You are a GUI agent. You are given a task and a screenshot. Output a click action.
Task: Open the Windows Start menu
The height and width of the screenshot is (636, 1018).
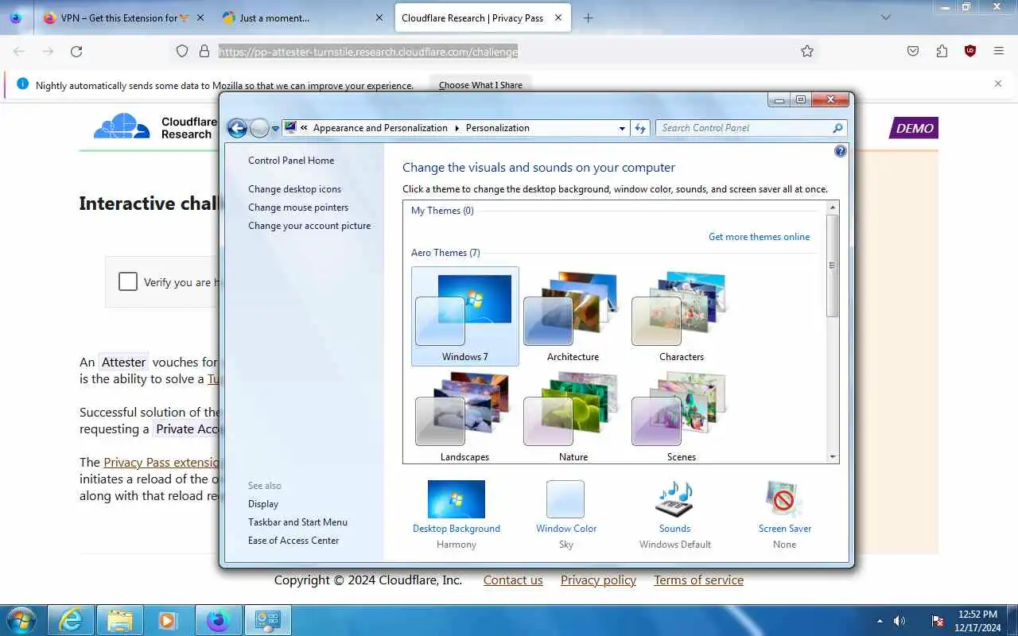coord(21,620)
